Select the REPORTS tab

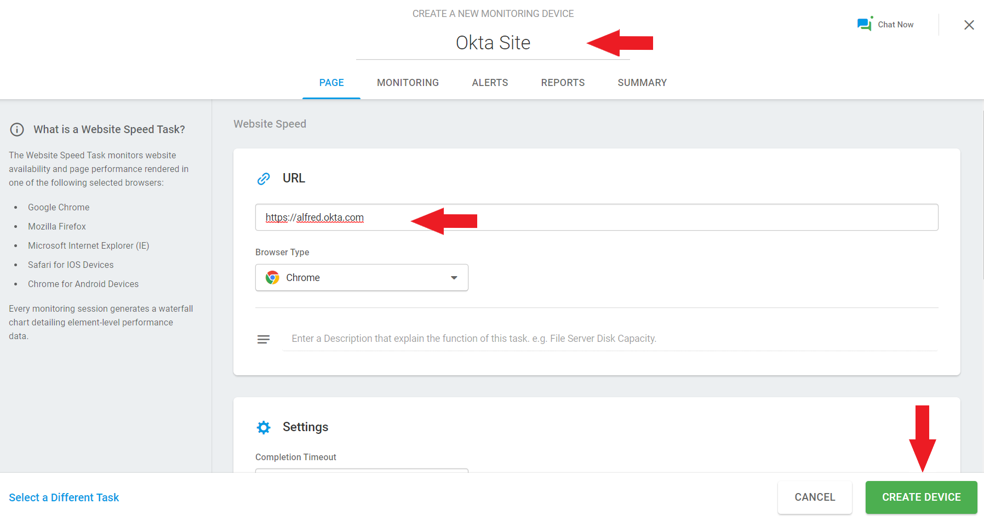point(563,82)
